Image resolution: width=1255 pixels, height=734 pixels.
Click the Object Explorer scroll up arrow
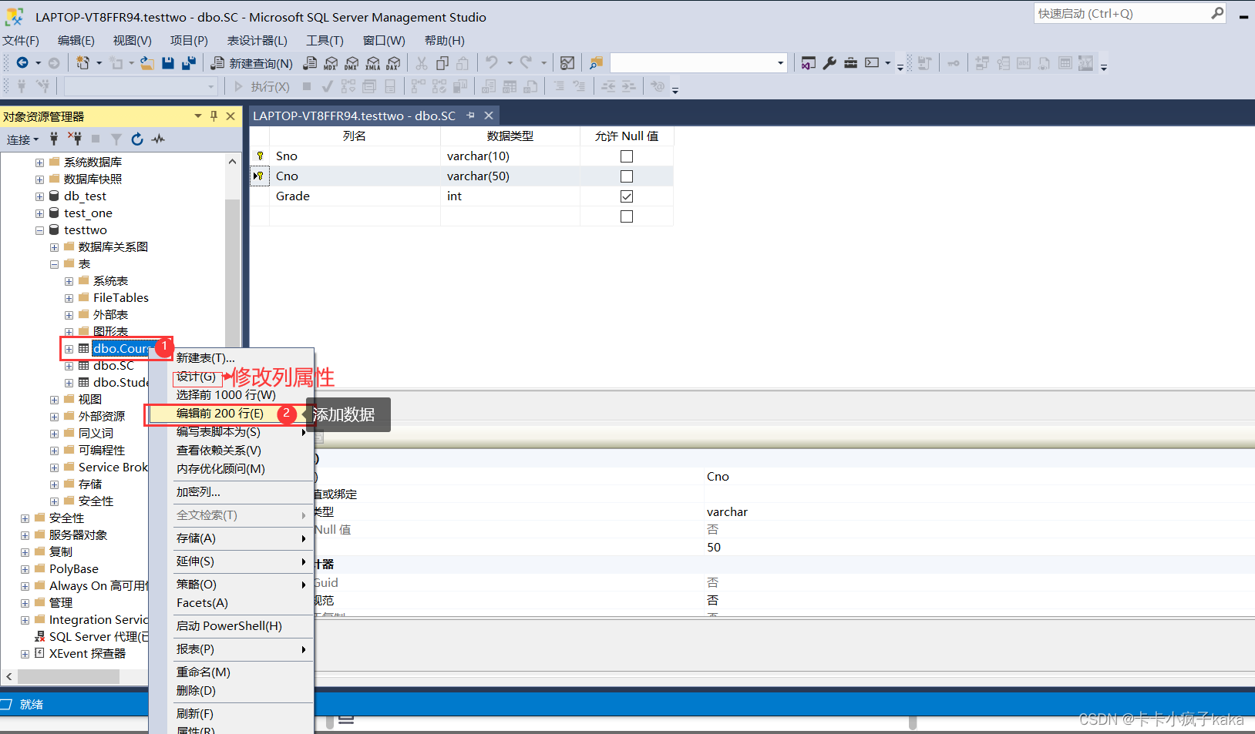point(232,162)
